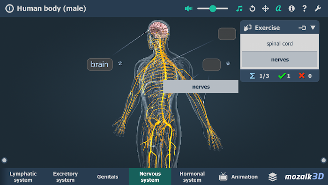Select the move/pan arrows icon

coord(266,8)
